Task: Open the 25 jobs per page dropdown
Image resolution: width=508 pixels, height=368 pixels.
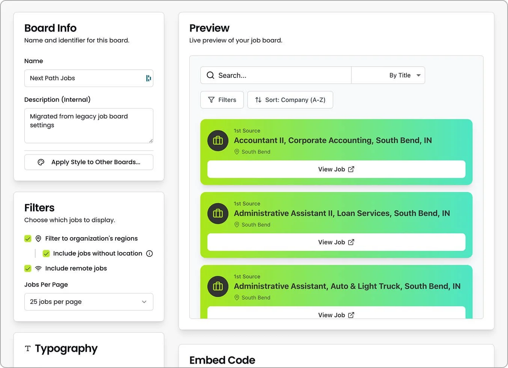Action: (x=89, y=302)
